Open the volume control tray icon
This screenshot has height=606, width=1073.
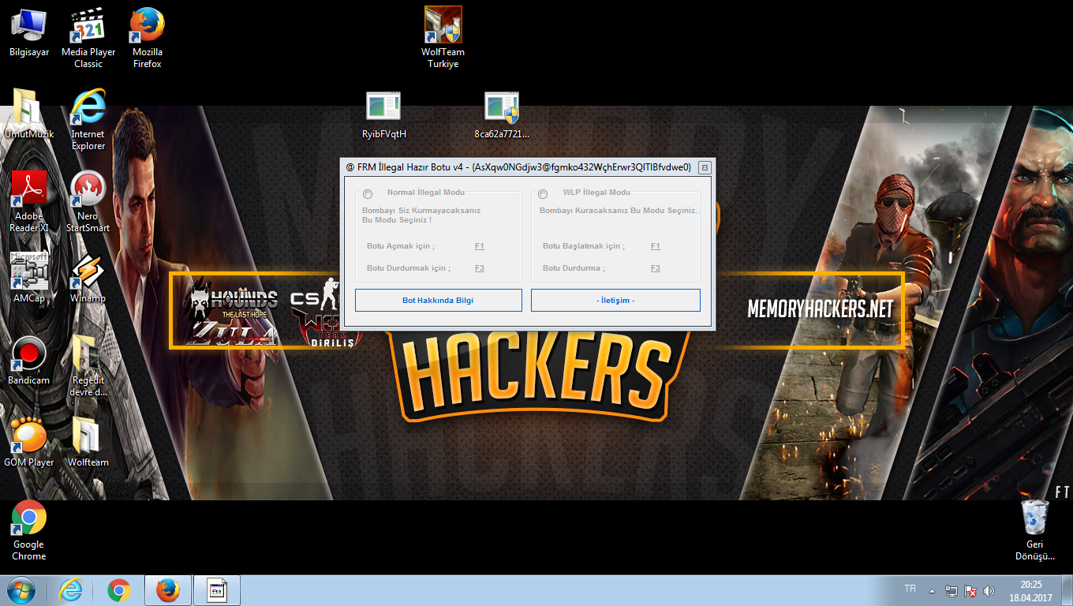pos(989,590)
